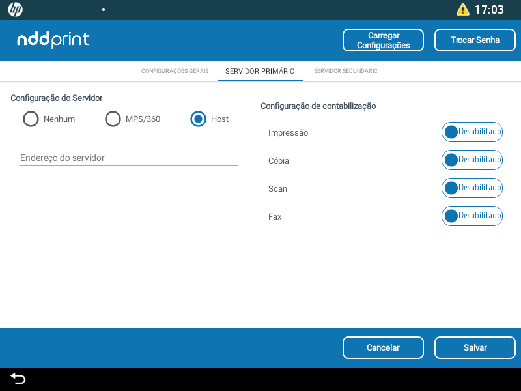Image resolution: width=521 pixels, height=391 pixels.
Task: Enable the Impressão accounting toggle
Action: click(x=472, y=132)
